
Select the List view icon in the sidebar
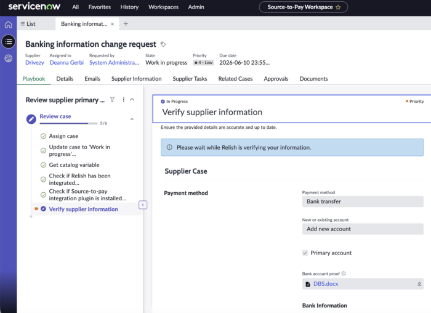(x=8, y=41)
